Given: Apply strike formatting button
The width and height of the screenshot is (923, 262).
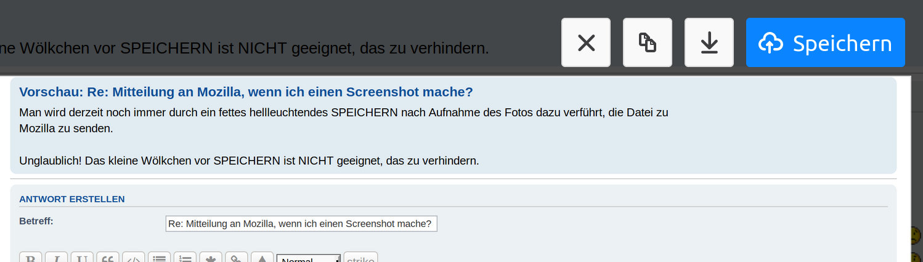Looking at the screenshot, I should point(360,258).
